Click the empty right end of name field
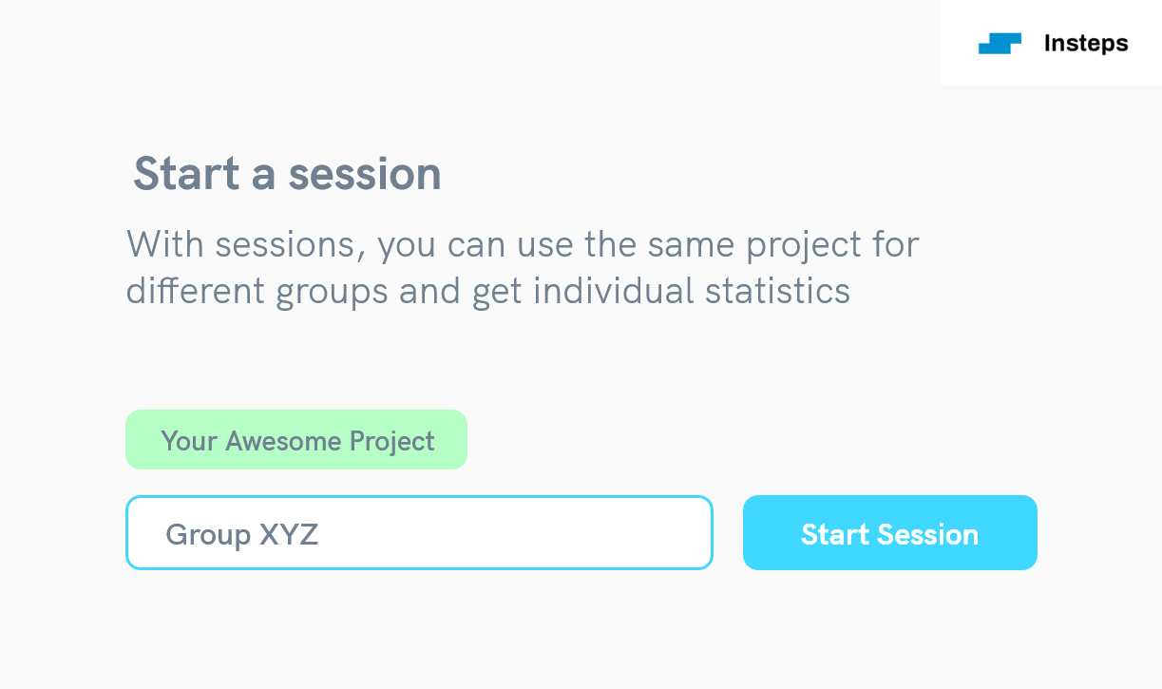Viewport: 1162px width, 689px height. click(646, 533)
